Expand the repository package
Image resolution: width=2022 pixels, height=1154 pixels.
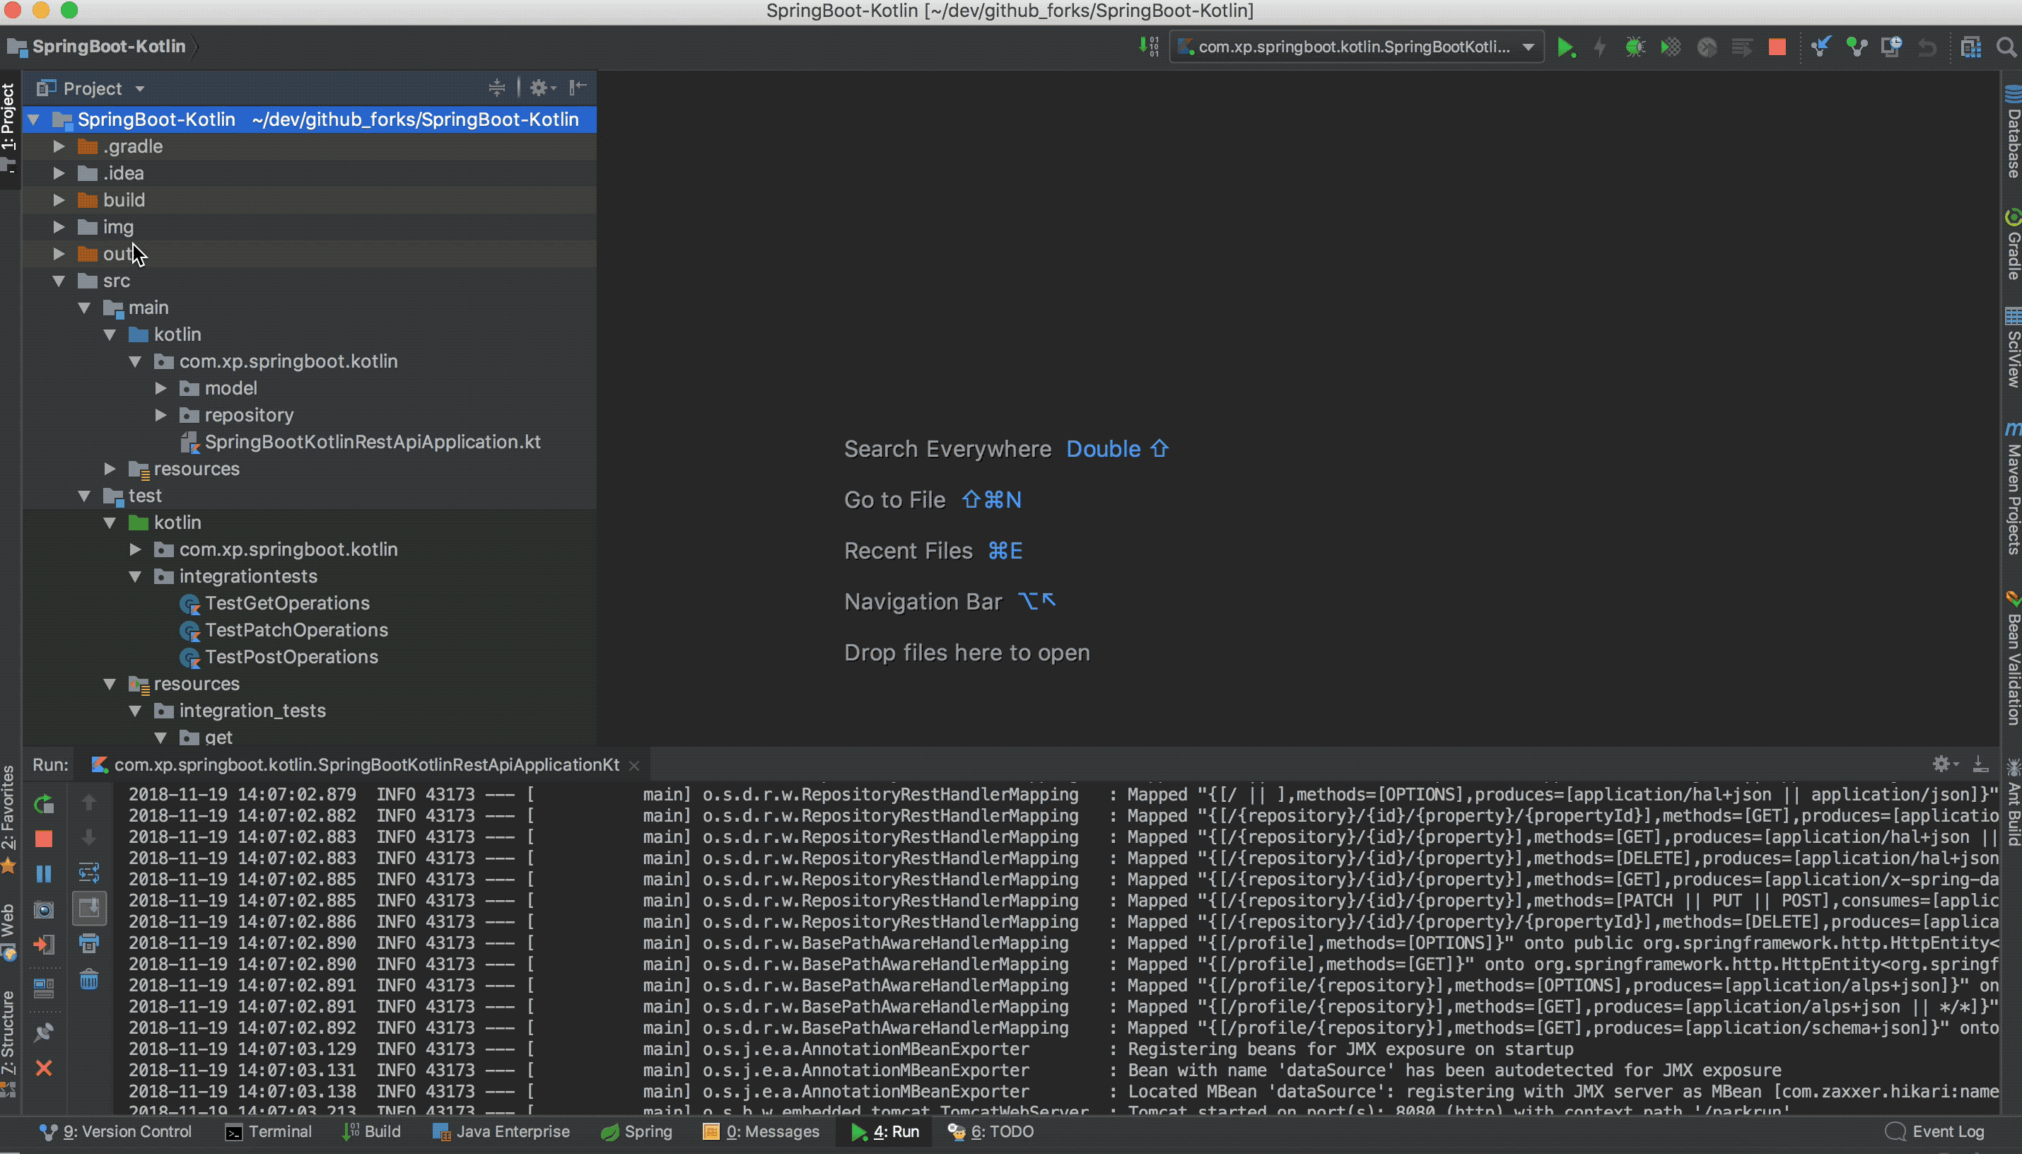[x=161, y=414]
